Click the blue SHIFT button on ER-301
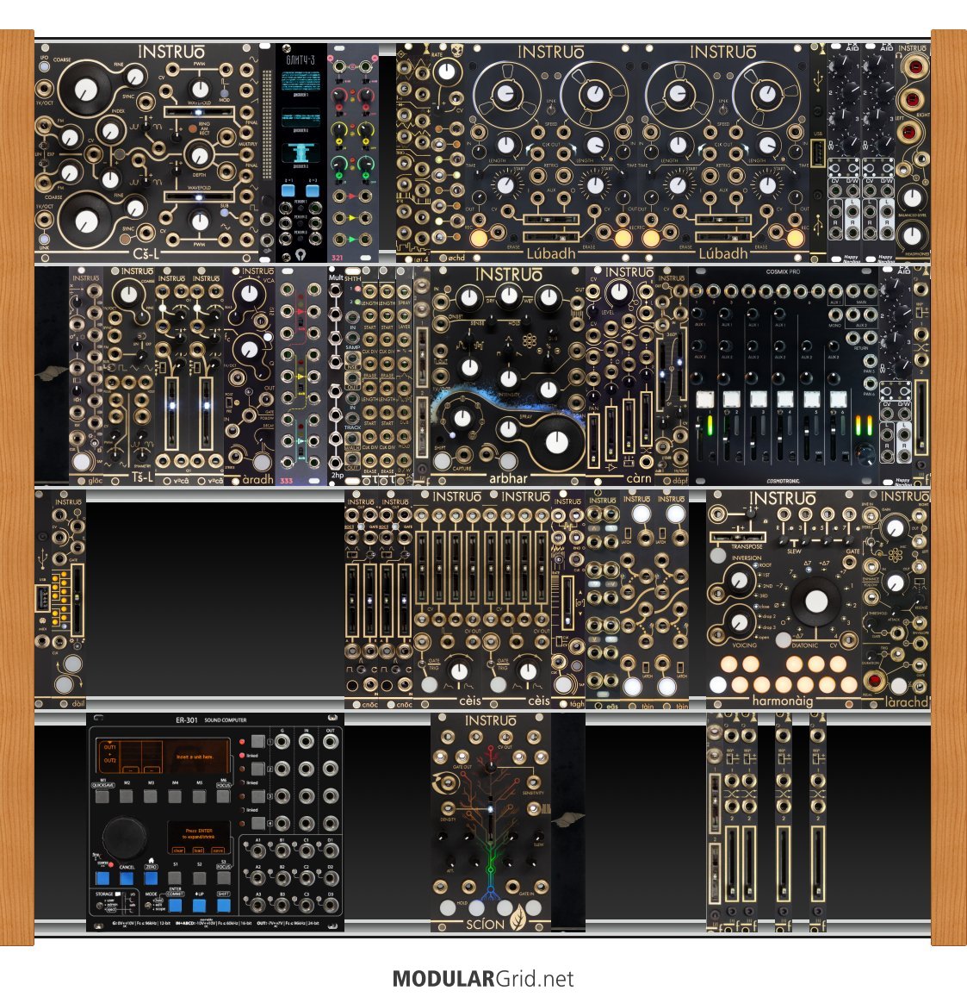Viewport: 967px width, 997px height. click(224, 906)
